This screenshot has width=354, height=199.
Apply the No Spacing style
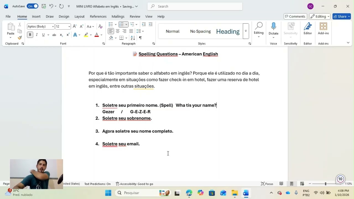tap(200, 31)
